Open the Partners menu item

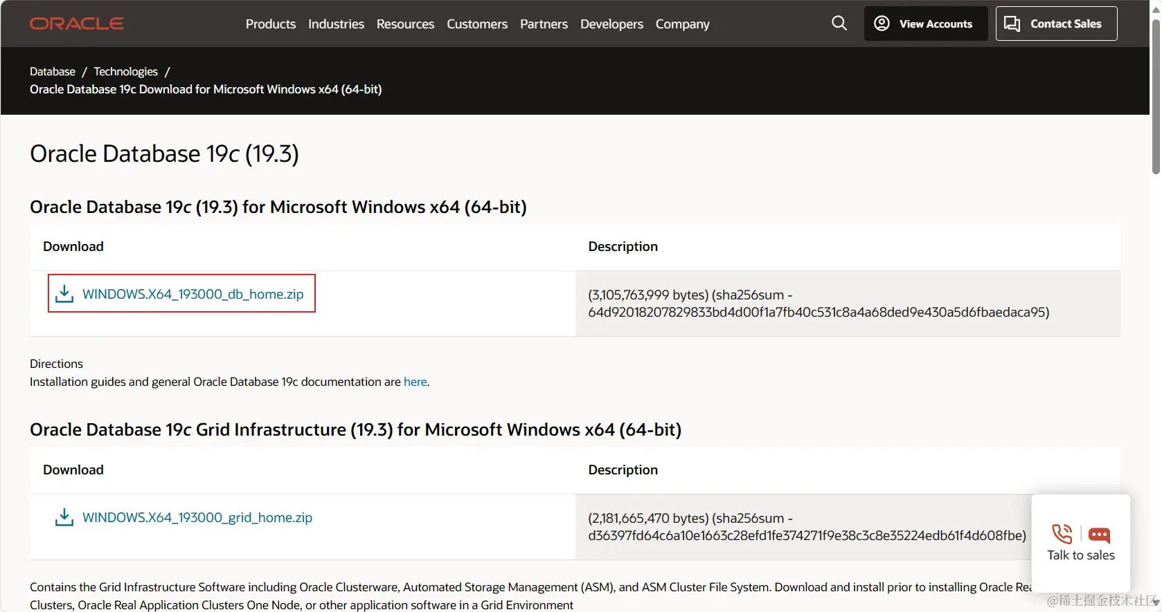point(544,24)
